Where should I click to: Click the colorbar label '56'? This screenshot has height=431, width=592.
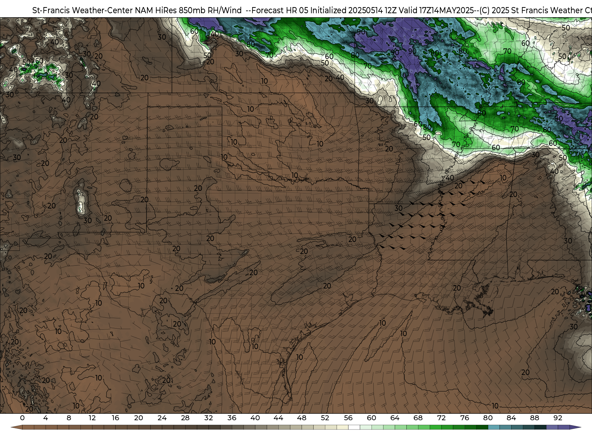(348, 418)
